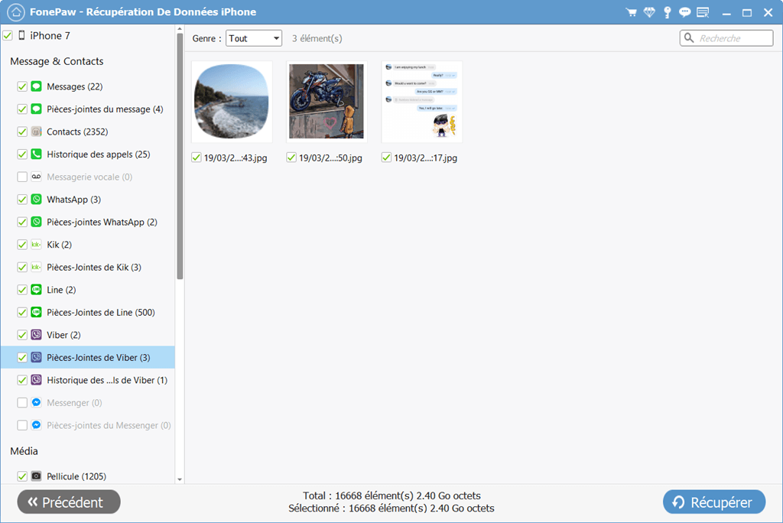Click the key register icon
The height and width of the screenshot is (523, 783).
tap(667, 12)
